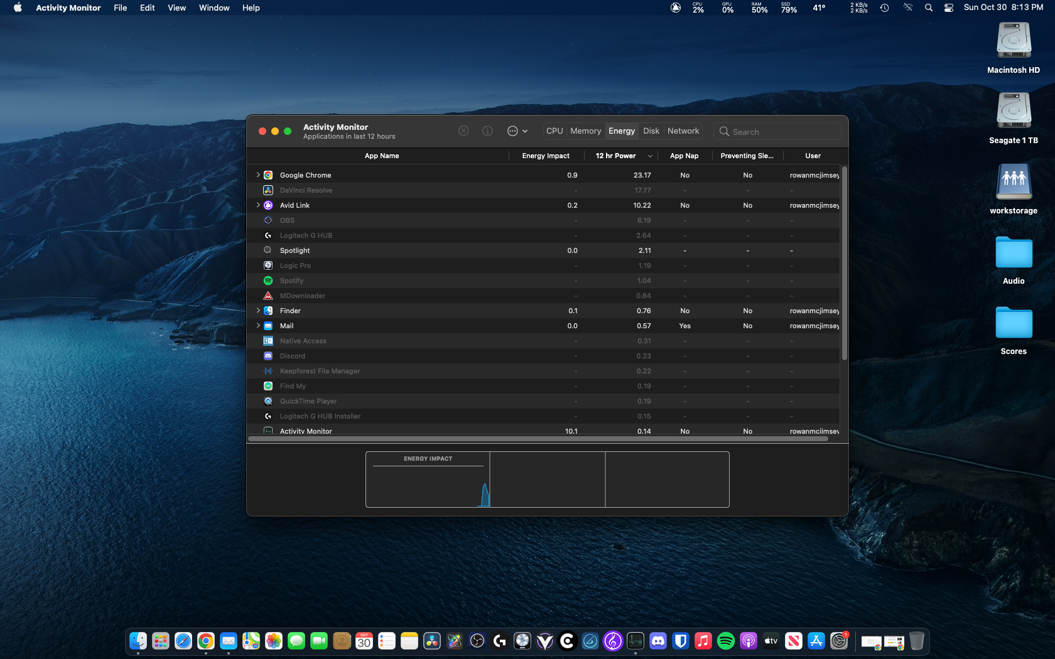
Task: Open the View menu
Action: pyautogui.click(x=176, y=8)
